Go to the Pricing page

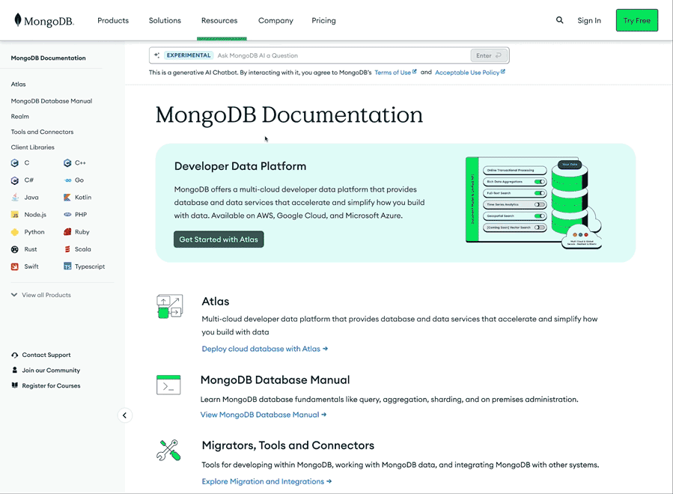323,21
